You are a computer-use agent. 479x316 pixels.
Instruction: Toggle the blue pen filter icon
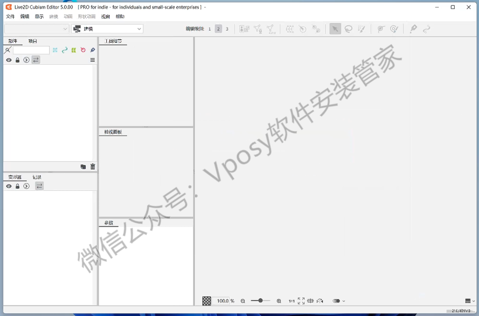point(92,50)
